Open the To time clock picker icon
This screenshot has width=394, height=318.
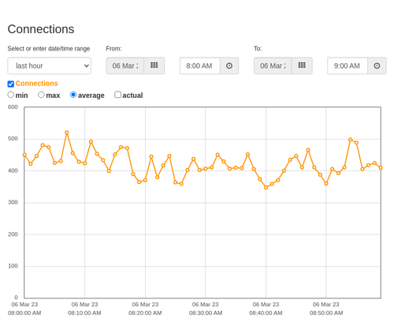point(377,65)
